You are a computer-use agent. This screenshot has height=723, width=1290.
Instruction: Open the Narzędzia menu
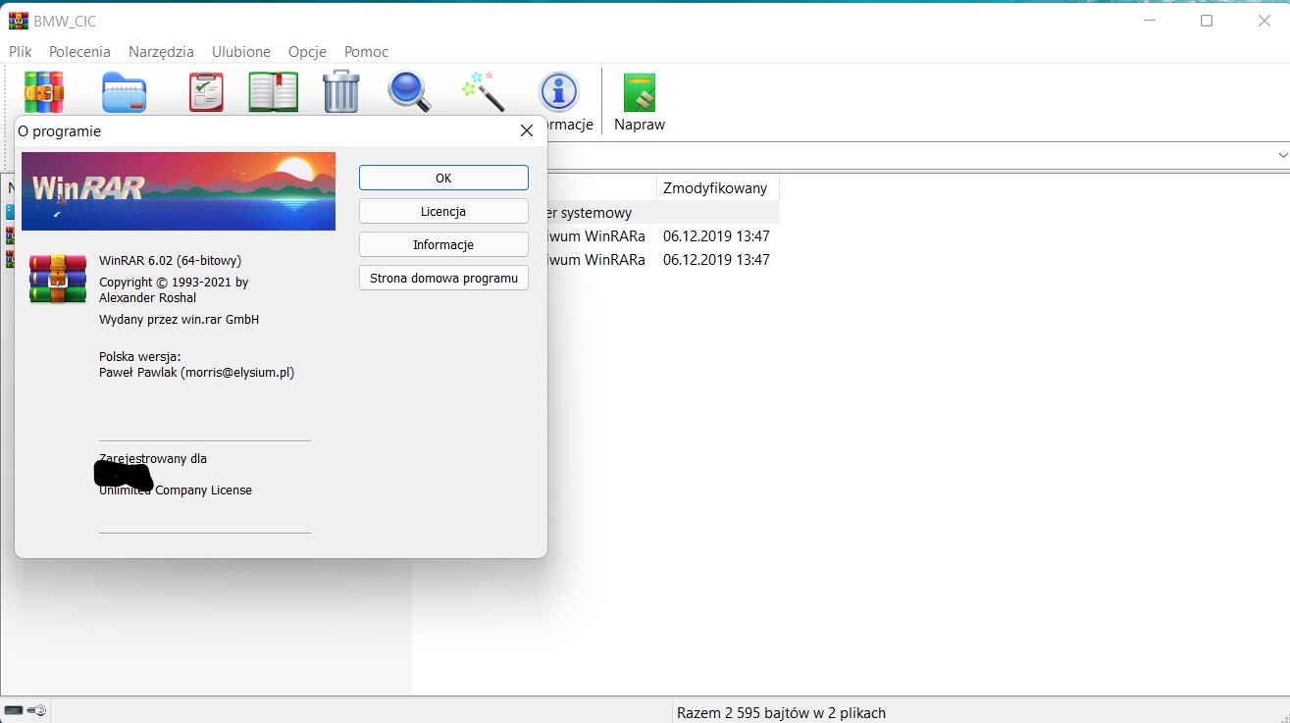point(161,52)
